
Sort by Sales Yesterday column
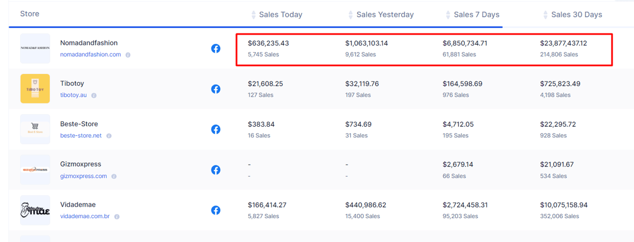click(381, 14)
